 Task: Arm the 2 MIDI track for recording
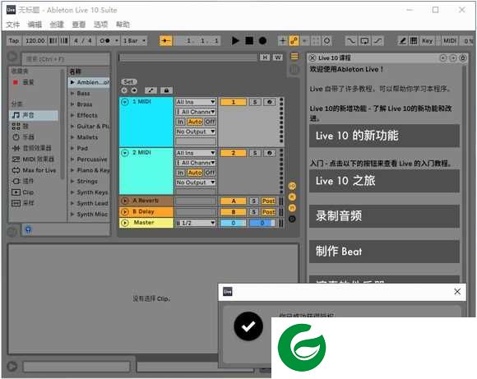[x=270, y=153]
